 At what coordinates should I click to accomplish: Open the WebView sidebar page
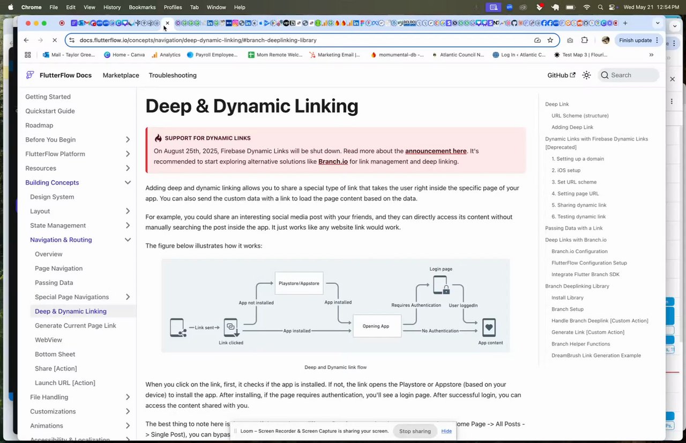(x=48, y=340)
